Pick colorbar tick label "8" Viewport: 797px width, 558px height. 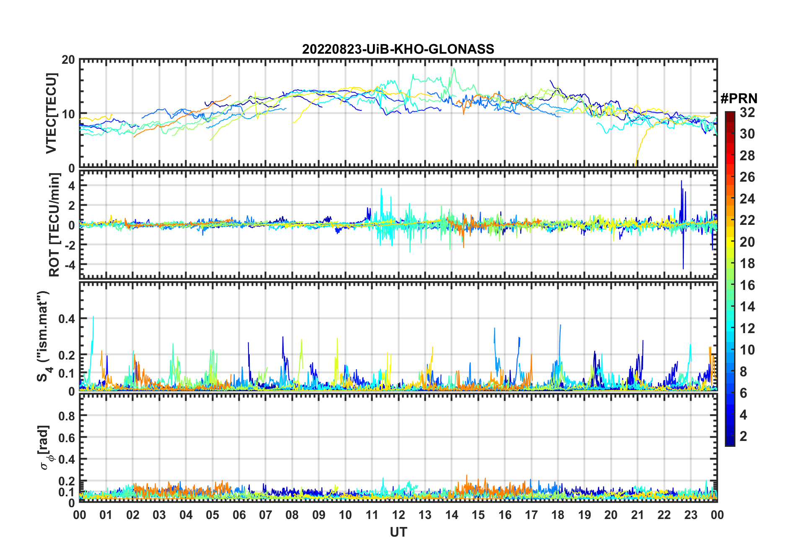[743, 372]
